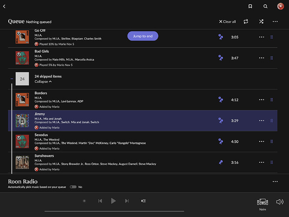This screenshot has height=217, width=289.
Task: Click Mia and Jonah artist under Jimmy
Action: click(52, 119)
